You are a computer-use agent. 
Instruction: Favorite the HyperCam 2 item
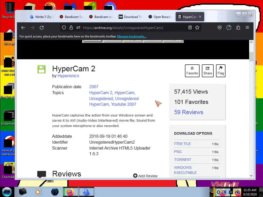pos(192,71)
